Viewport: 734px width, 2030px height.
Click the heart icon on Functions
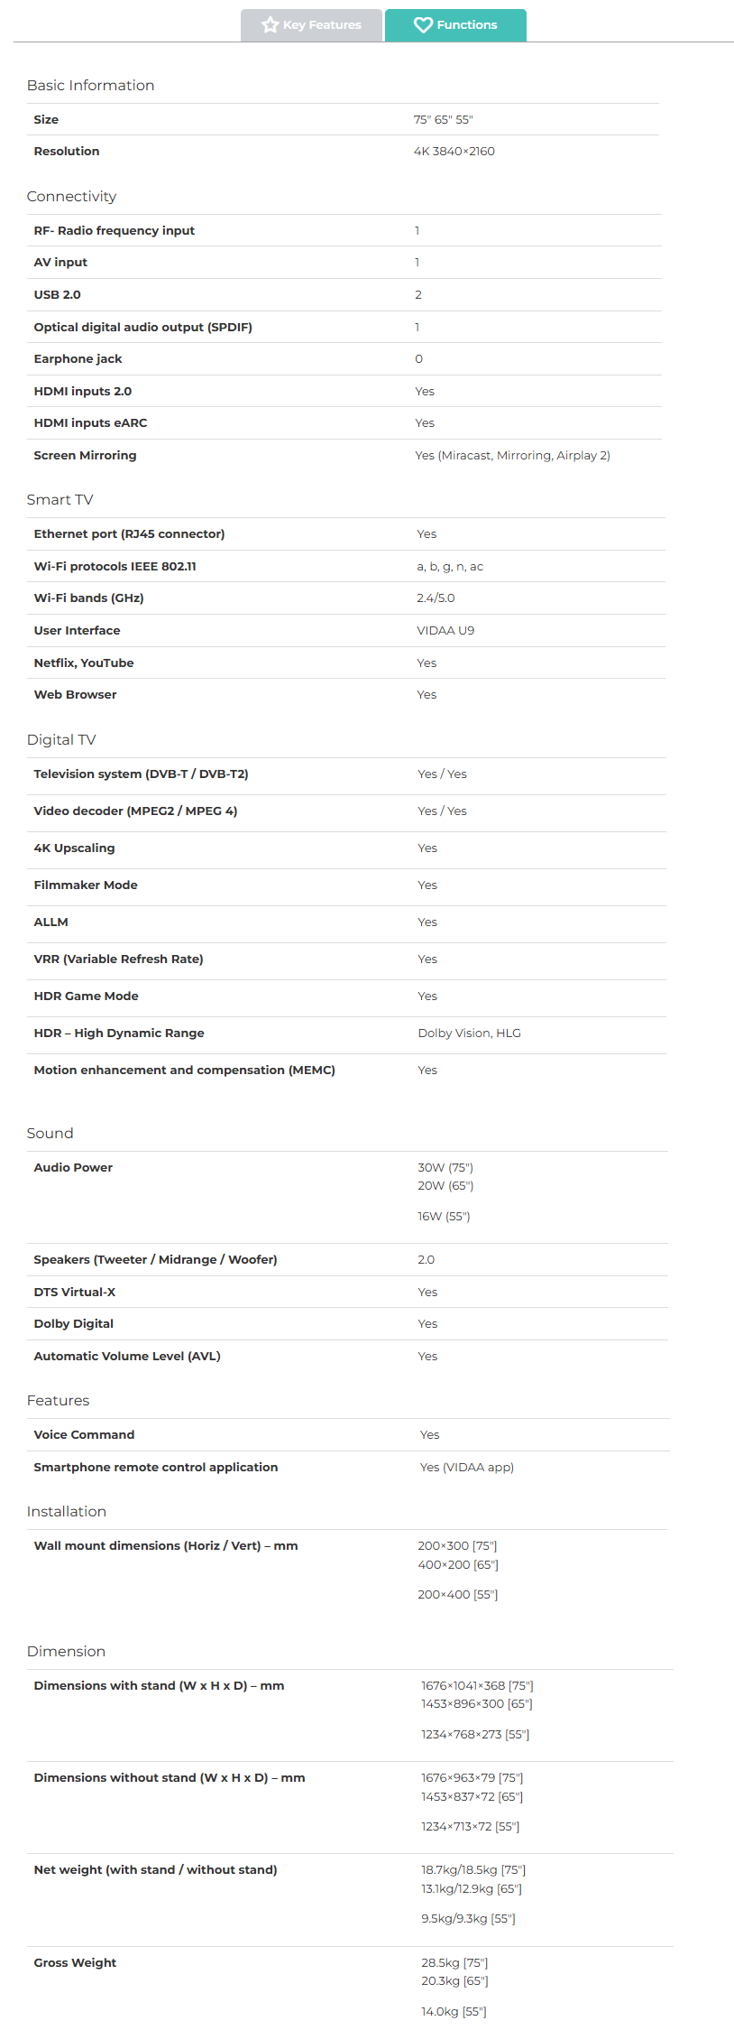pos(423,25)
